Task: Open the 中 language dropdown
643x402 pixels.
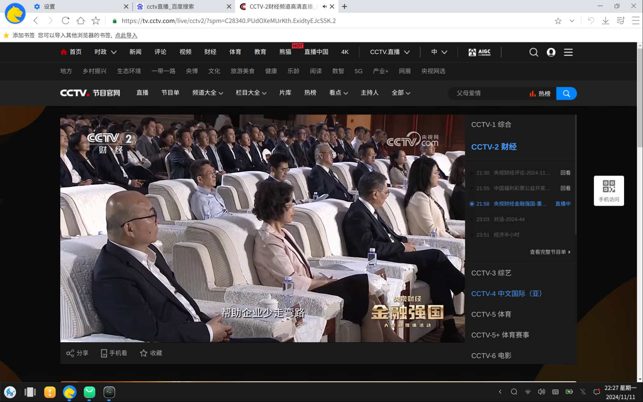Action: point(439,52)
